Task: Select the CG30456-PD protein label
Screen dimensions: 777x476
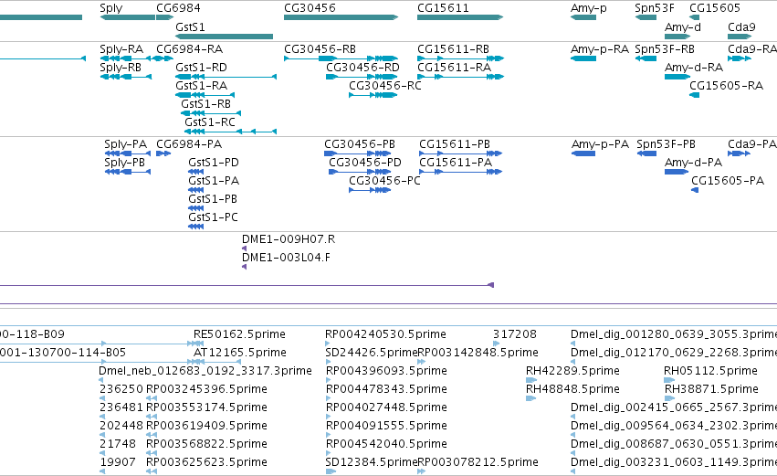Action: pos(365,163)
